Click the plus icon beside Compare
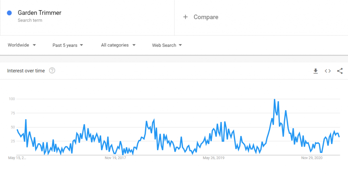 [185, 17]
